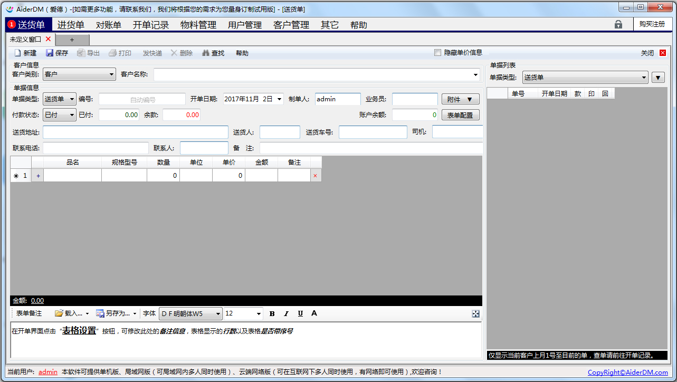Click the 载入 folder icon
This screenshot has width=677, height=382.
[x=59, y=313]
